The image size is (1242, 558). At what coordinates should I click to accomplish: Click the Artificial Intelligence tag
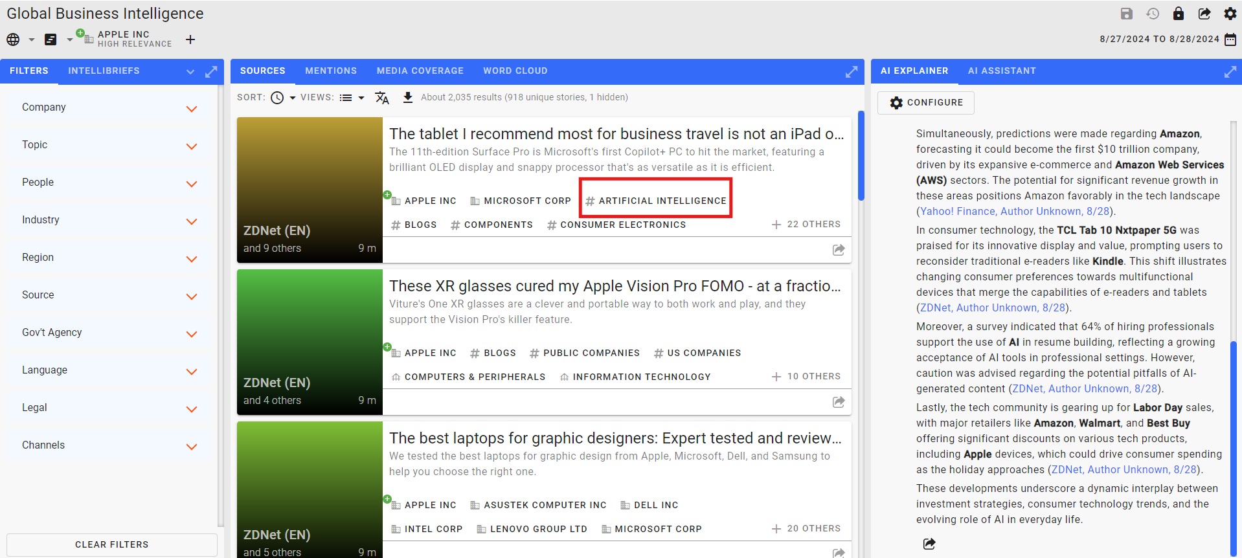656,201
